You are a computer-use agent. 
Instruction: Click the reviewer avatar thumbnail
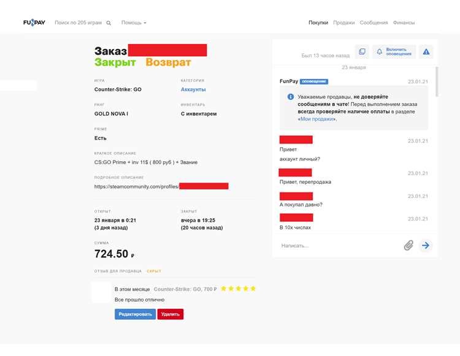(101, 292)
